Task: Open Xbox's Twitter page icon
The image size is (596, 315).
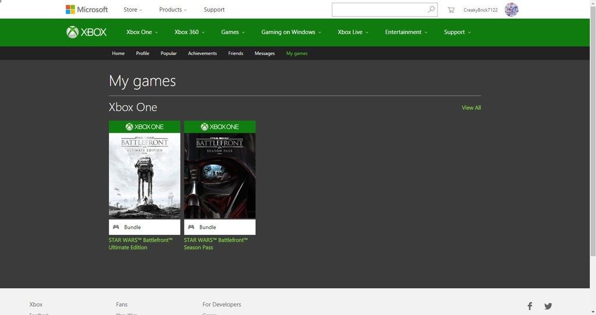Action: [x=548, y=306]
